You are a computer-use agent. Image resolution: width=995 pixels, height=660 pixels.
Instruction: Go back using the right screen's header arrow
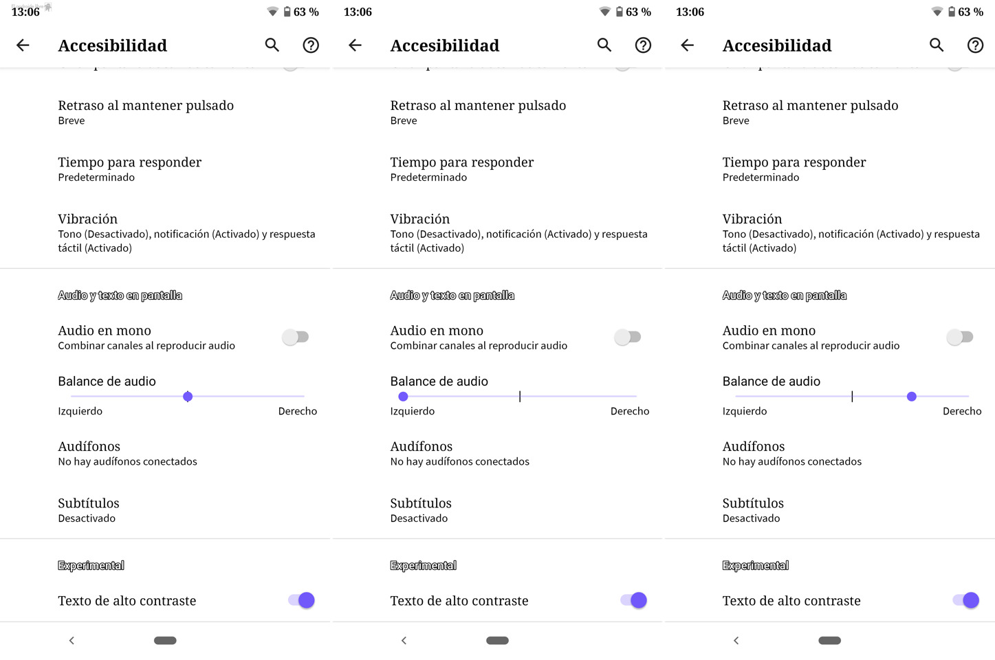tap(687, 45)
